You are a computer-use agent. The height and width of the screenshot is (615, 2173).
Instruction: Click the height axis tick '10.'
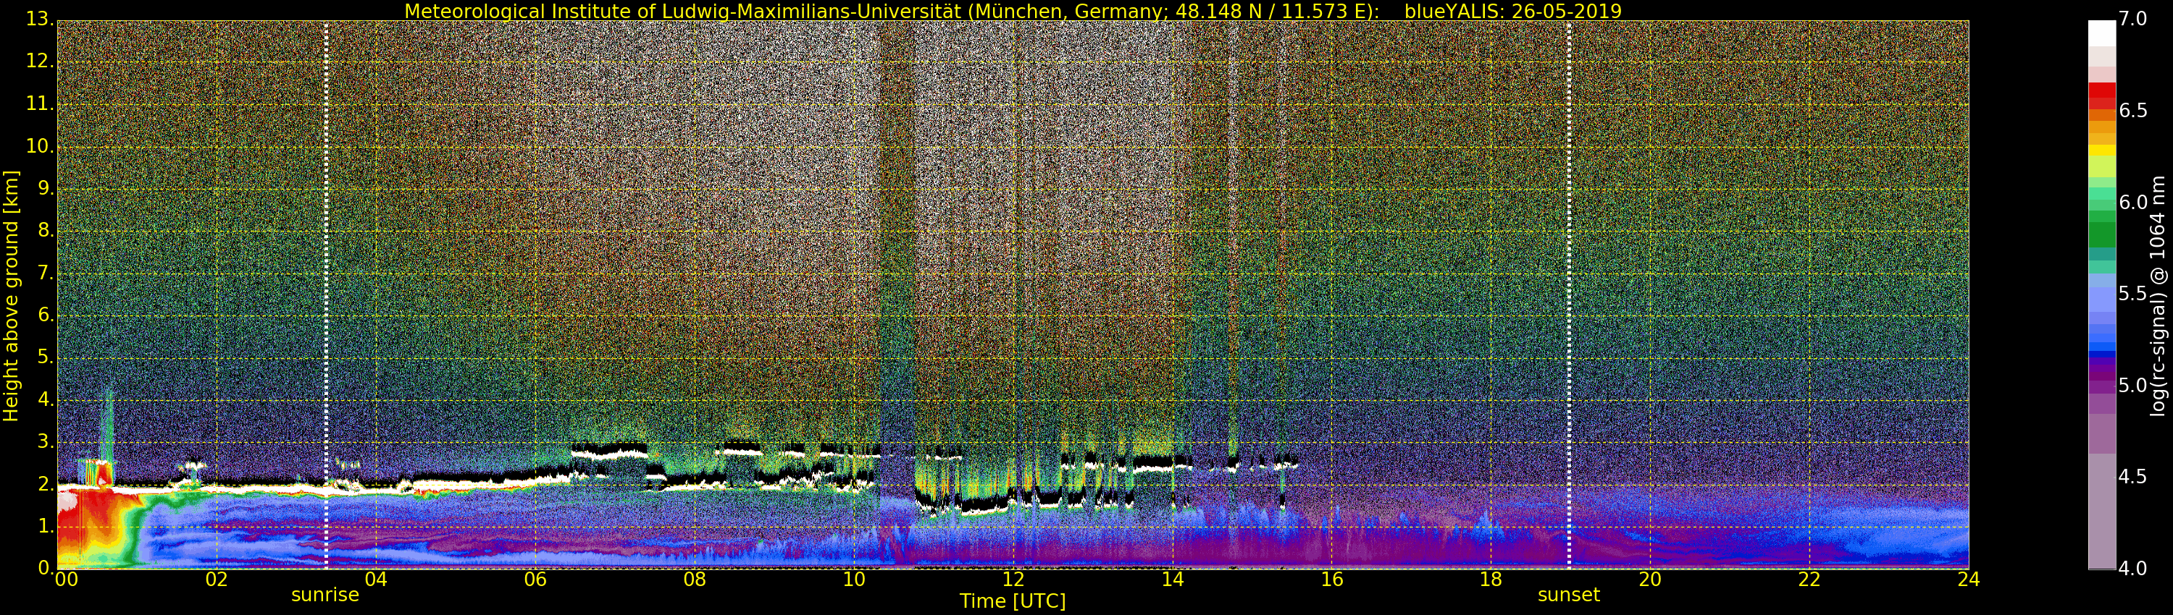[x=40, y=145]
